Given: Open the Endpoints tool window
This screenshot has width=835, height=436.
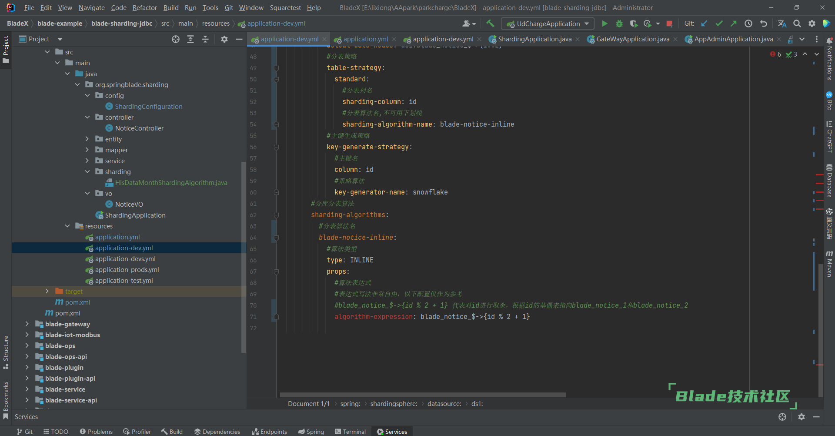Looking at the screenshot, I should tap(270, 432).
